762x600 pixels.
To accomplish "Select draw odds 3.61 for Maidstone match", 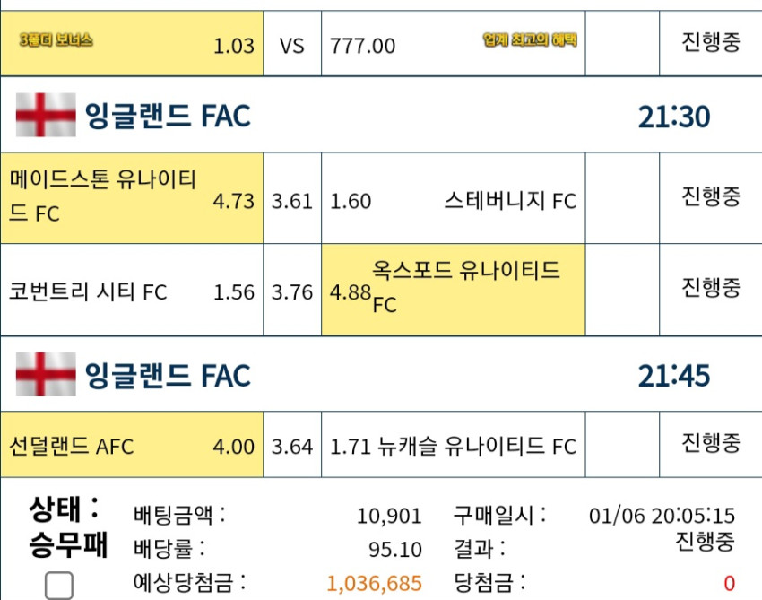I will point(292,198).
